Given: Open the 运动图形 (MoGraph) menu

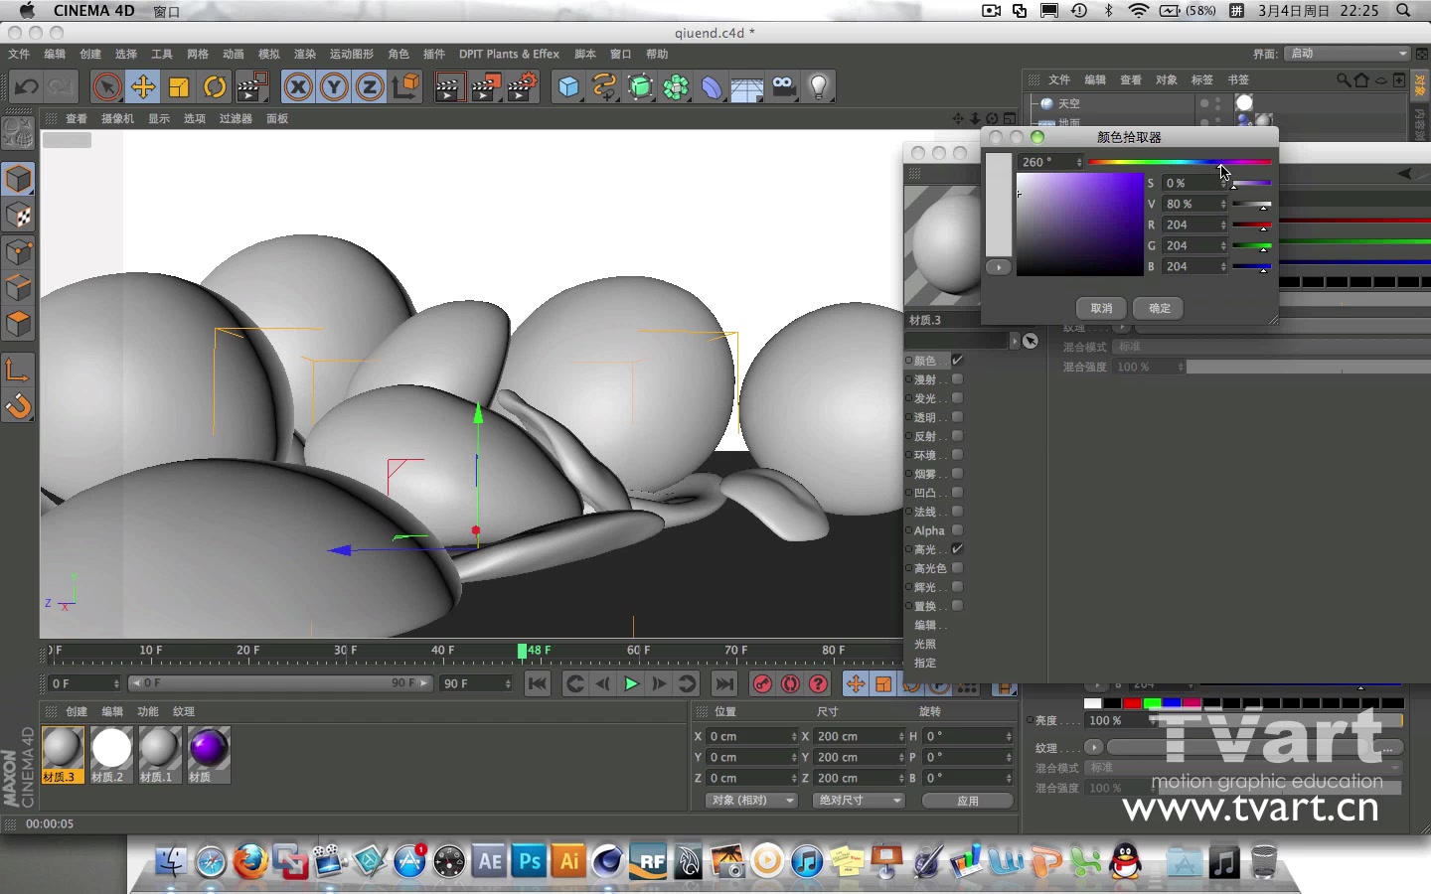Looking at the screenshot, I should click(352, 54).
